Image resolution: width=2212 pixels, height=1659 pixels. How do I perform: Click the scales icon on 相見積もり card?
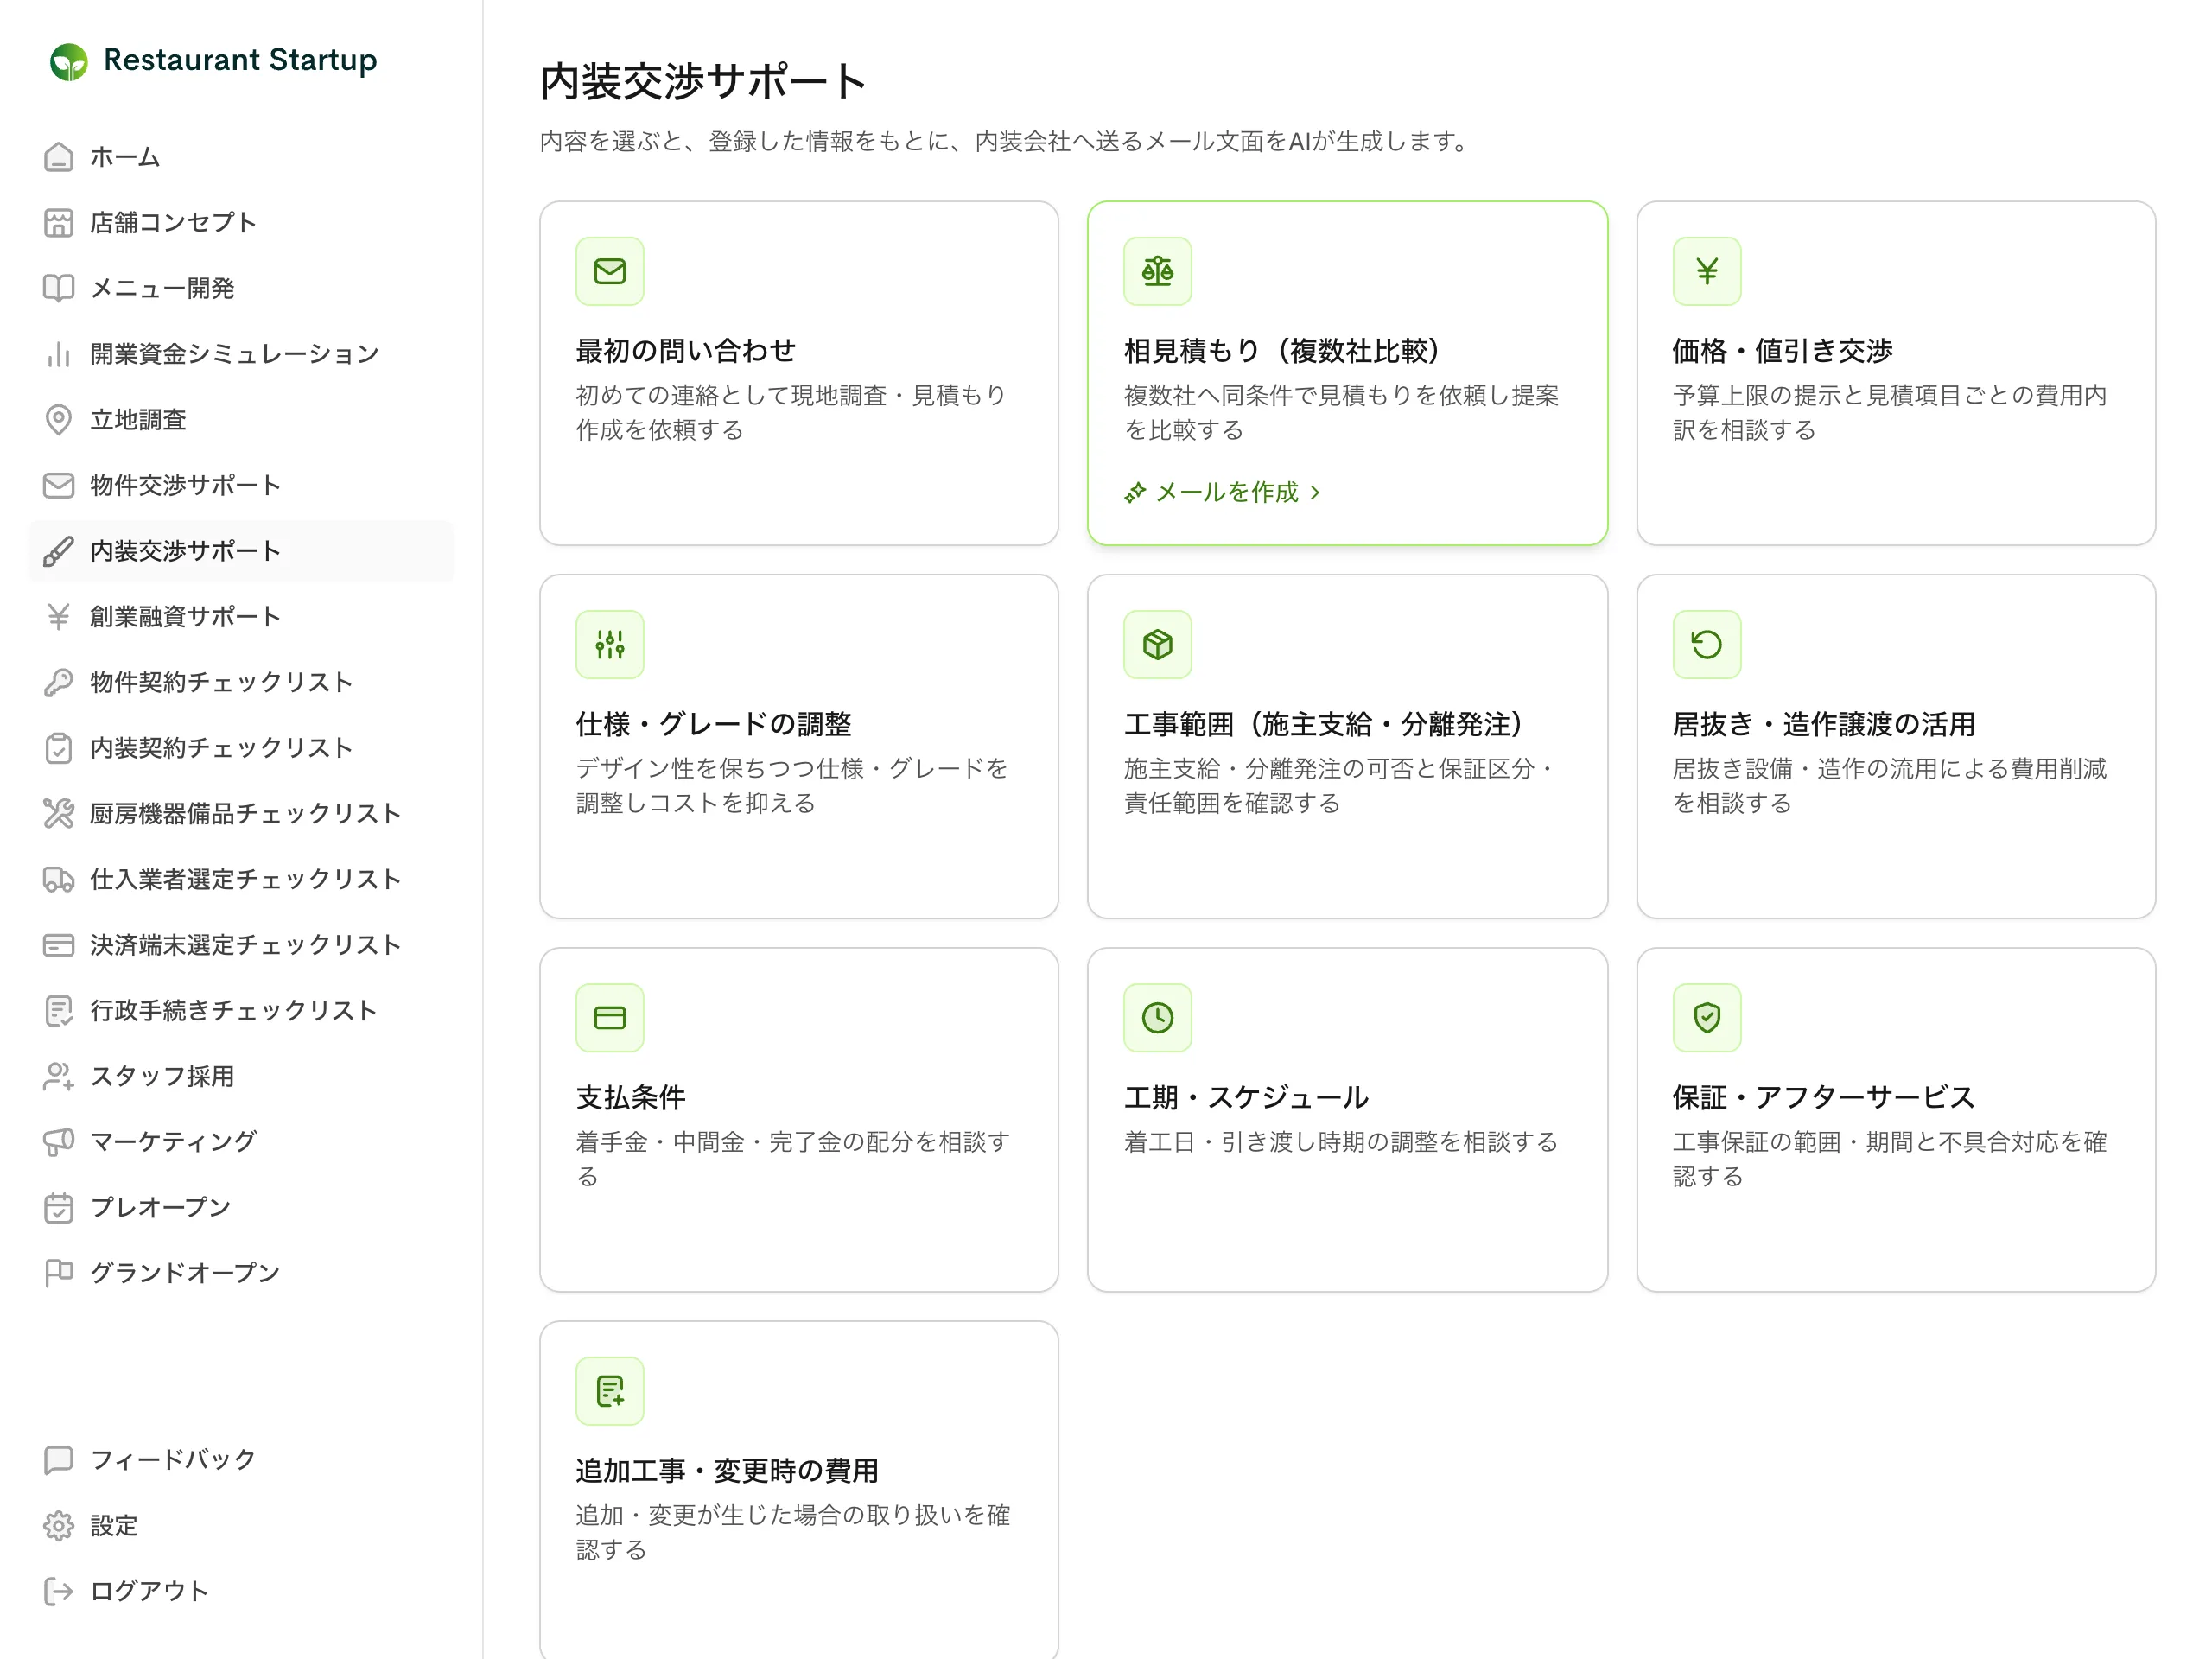pos(1158,271)
